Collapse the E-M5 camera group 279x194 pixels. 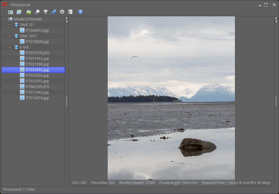[x=9, y=47]
